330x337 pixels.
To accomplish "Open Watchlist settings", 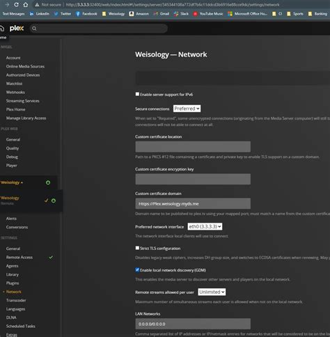I will click(x=14, y=84).
